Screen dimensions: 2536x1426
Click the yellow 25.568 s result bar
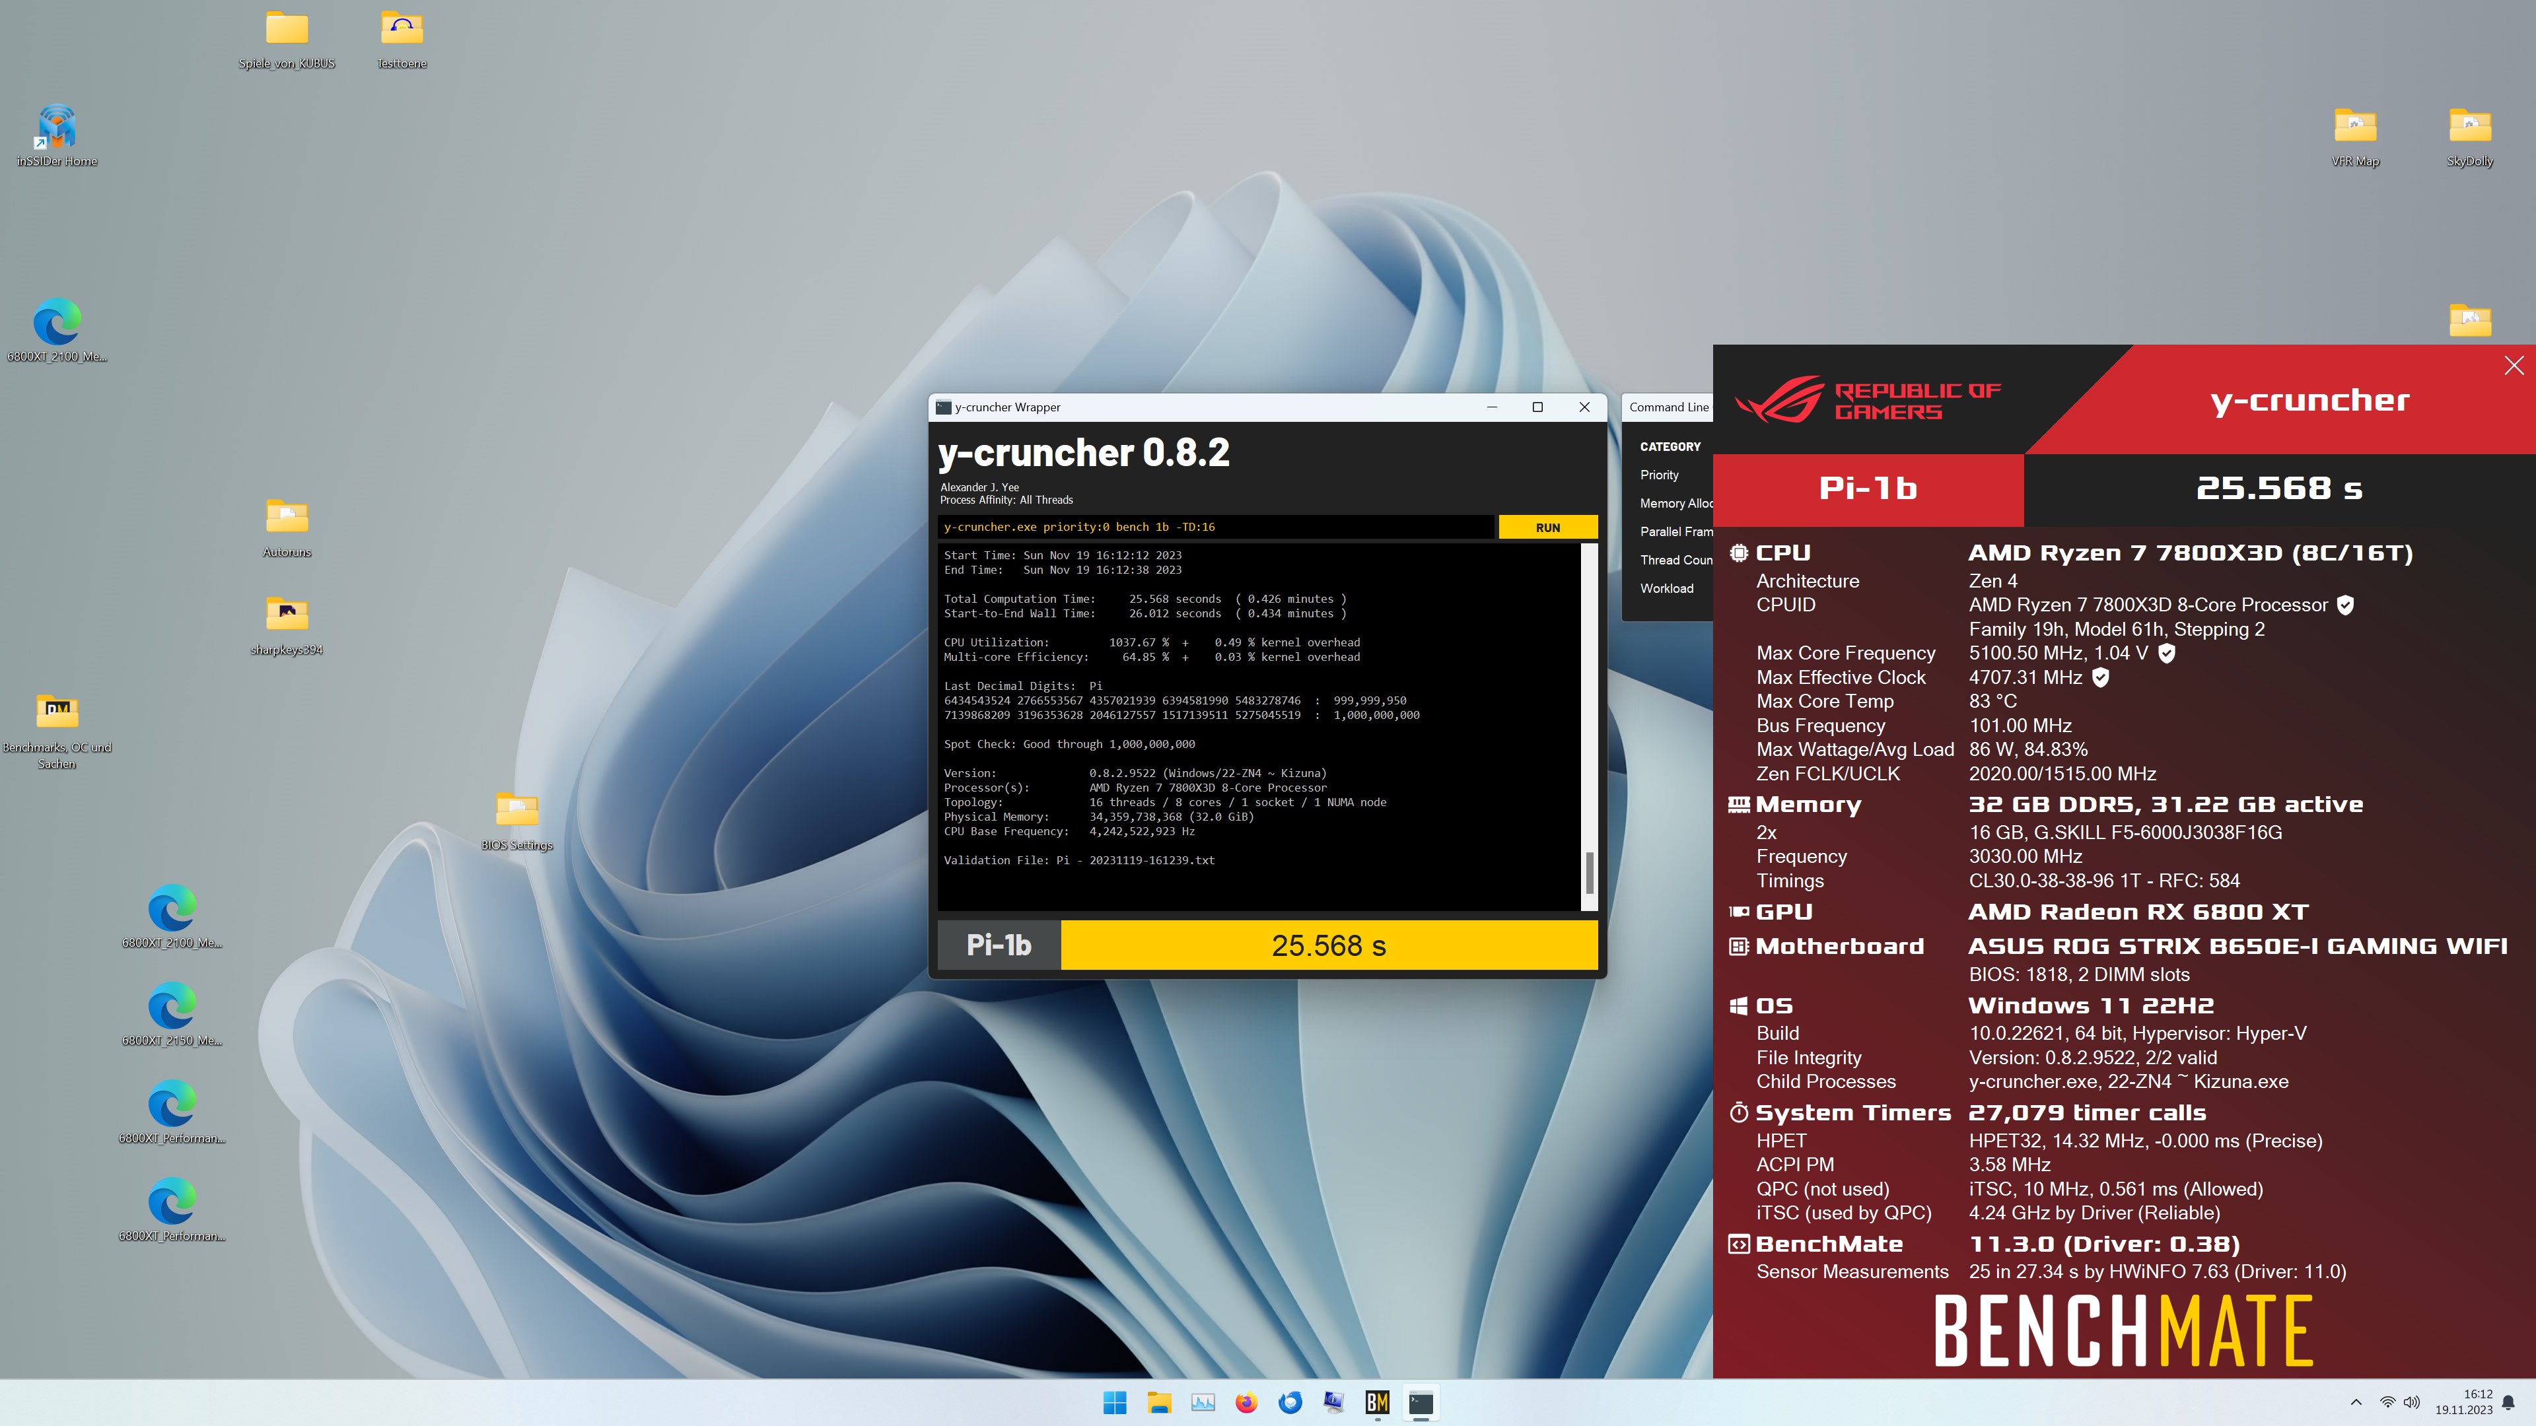tap(1329, 945)
